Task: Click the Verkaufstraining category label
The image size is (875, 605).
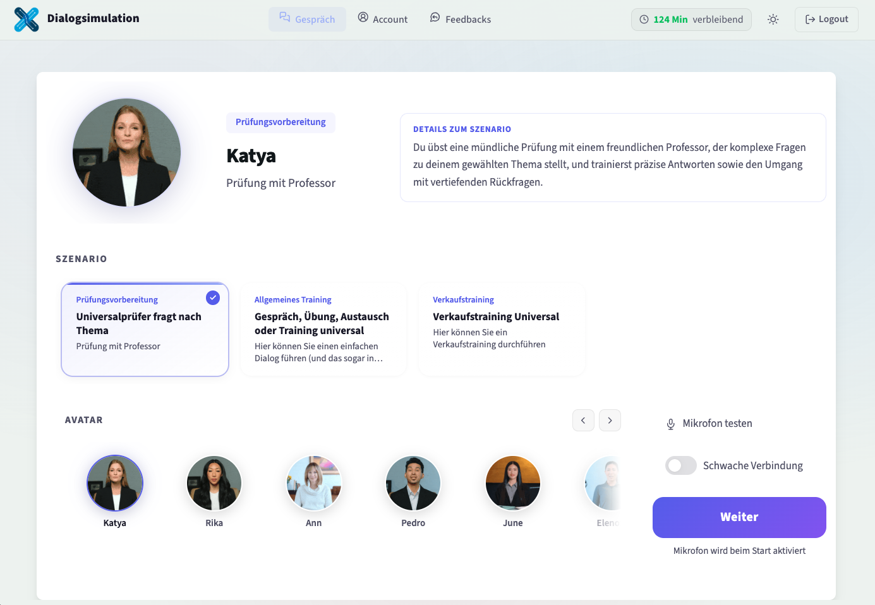Action: [x=463, y=300]
